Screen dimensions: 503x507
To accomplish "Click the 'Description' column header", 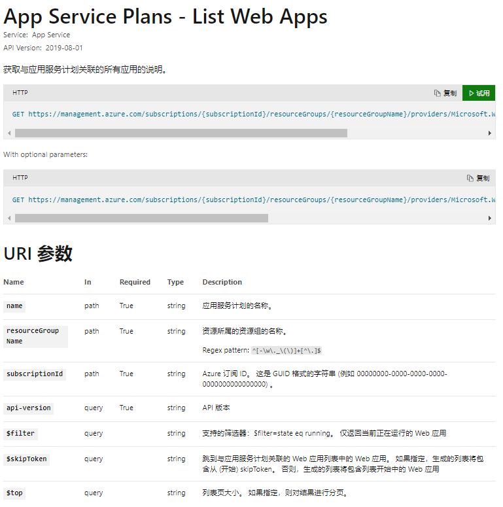I will 222,282.
